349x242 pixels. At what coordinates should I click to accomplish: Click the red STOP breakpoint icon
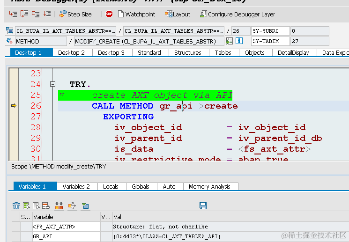coord(109,14)
